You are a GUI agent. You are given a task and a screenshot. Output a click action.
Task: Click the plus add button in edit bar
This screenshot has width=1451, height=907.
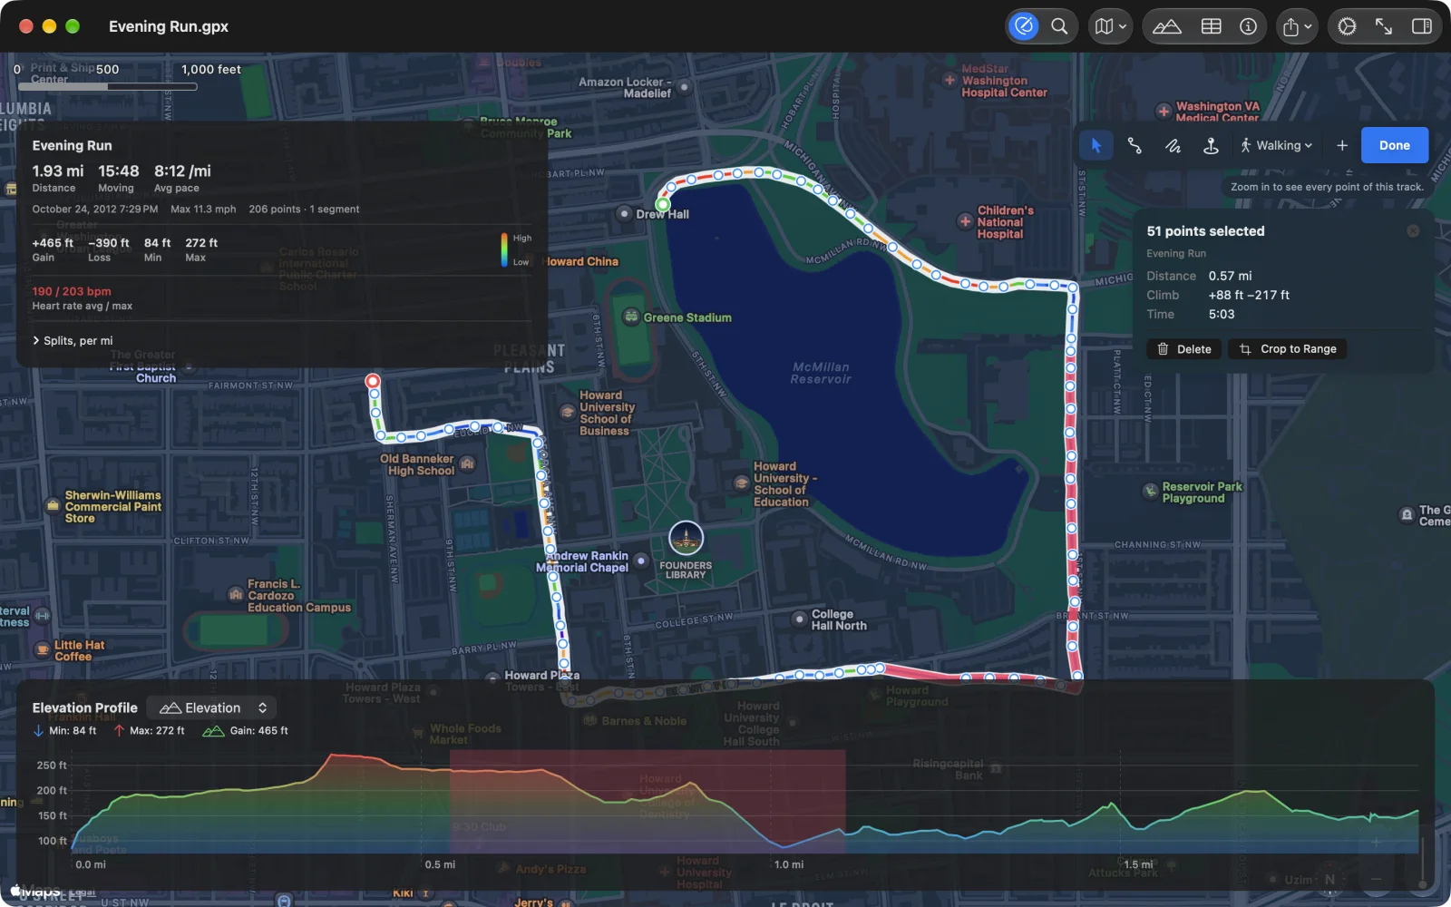[x=1342, y=145]
